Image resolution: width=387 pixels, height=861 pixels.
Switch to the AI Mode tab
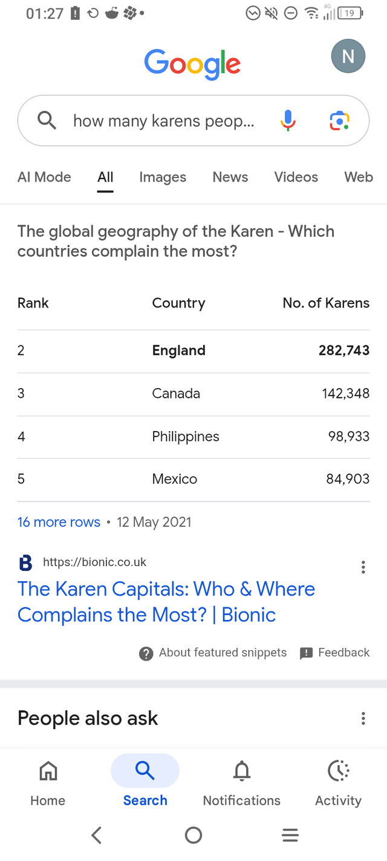tap(44, 177)
